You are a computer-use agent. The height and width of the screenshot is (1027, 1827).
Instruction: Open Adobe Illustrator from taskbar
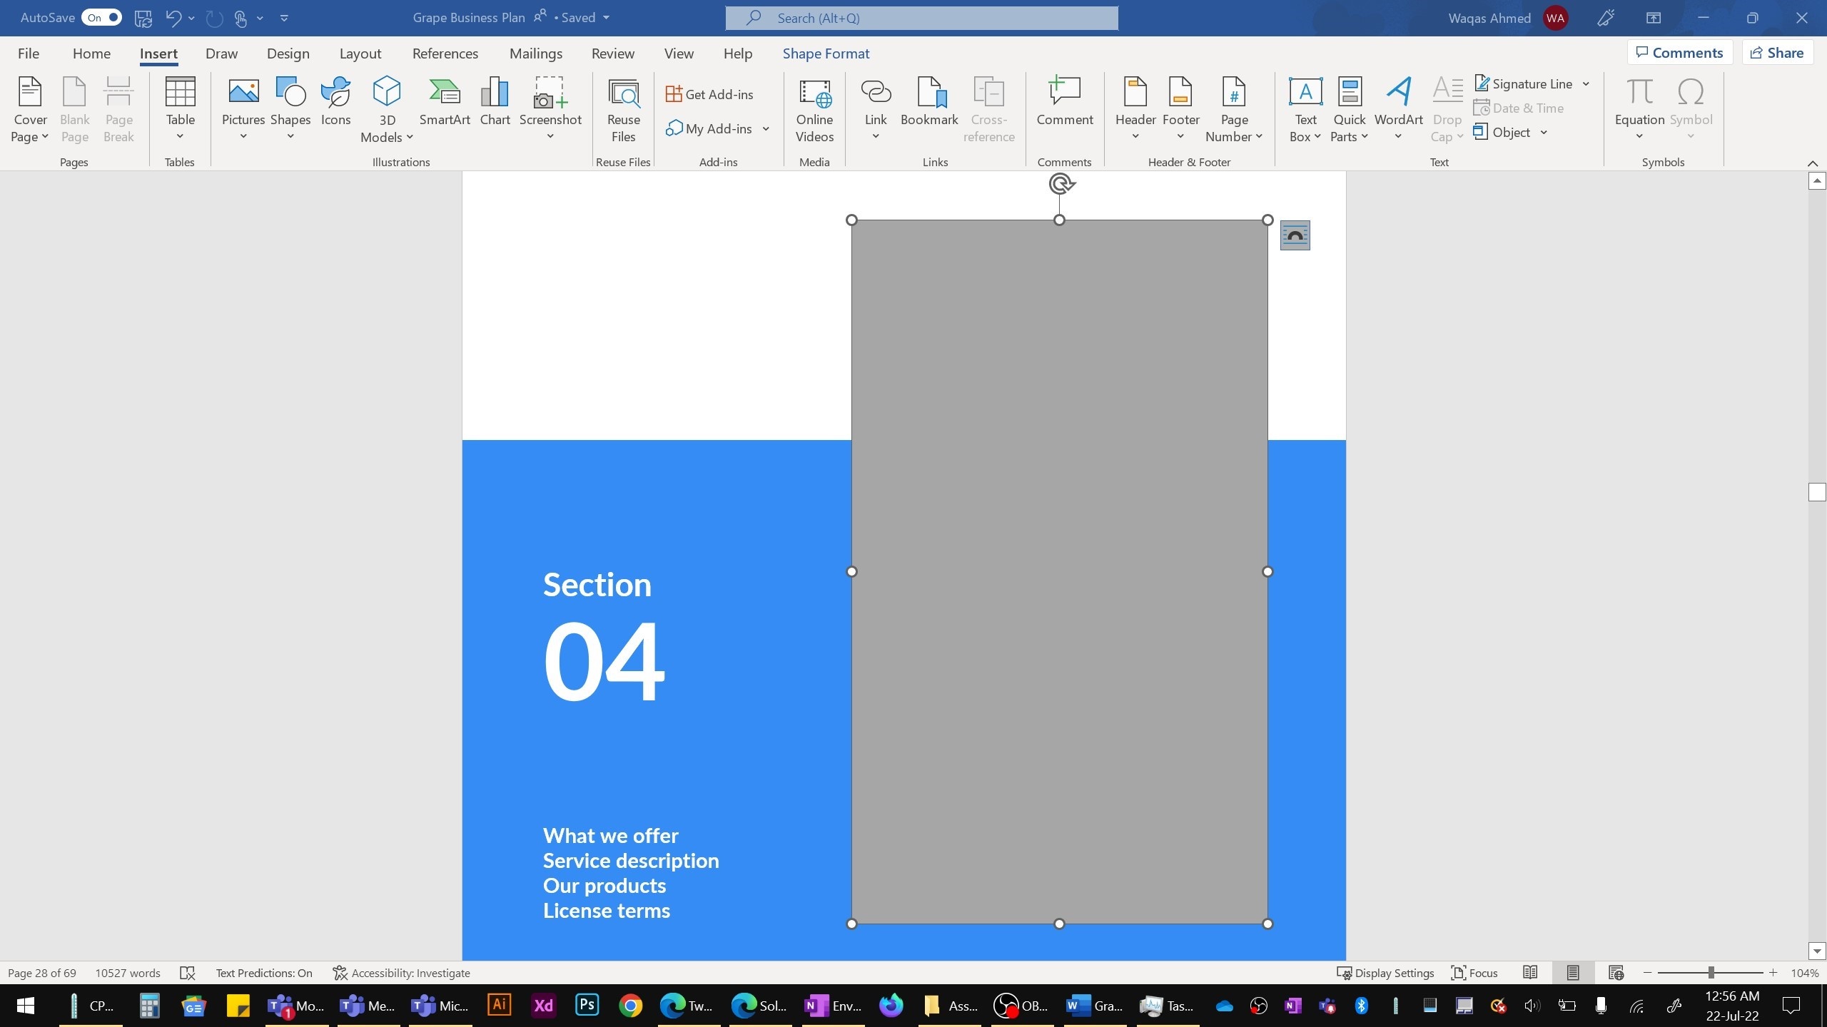point(500,1006)
